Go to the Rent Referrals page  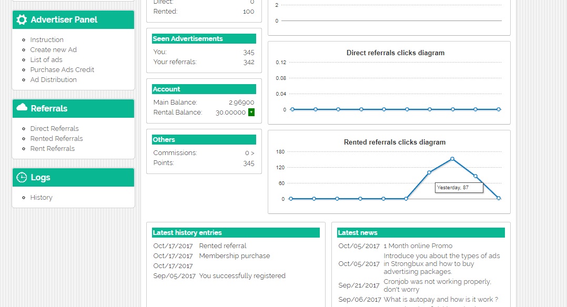pyautogui.click(x=52, y=148)
